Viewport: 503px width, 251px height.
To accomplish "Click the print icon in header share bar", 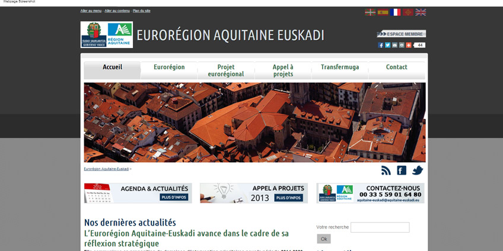I will [402, 45].
